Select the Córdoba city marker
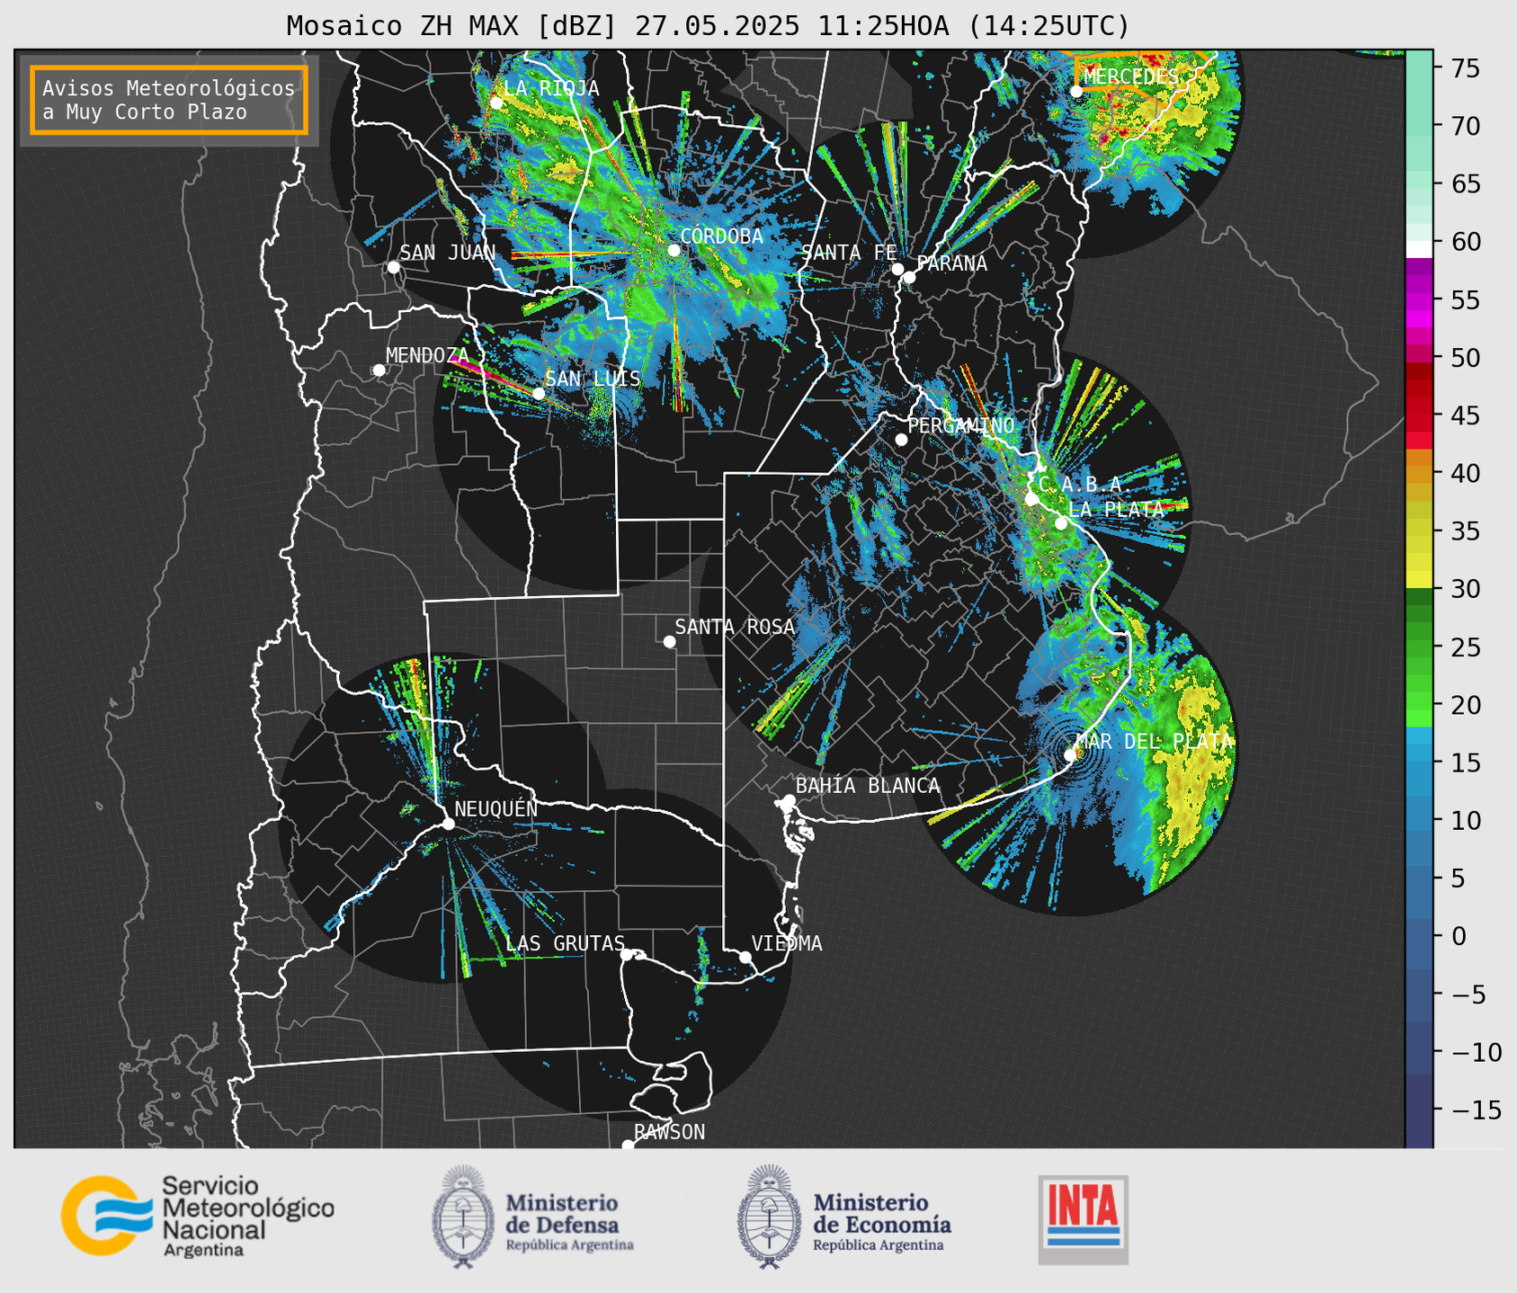The width and height of the screenshot is (1517, 1293). 674,250
